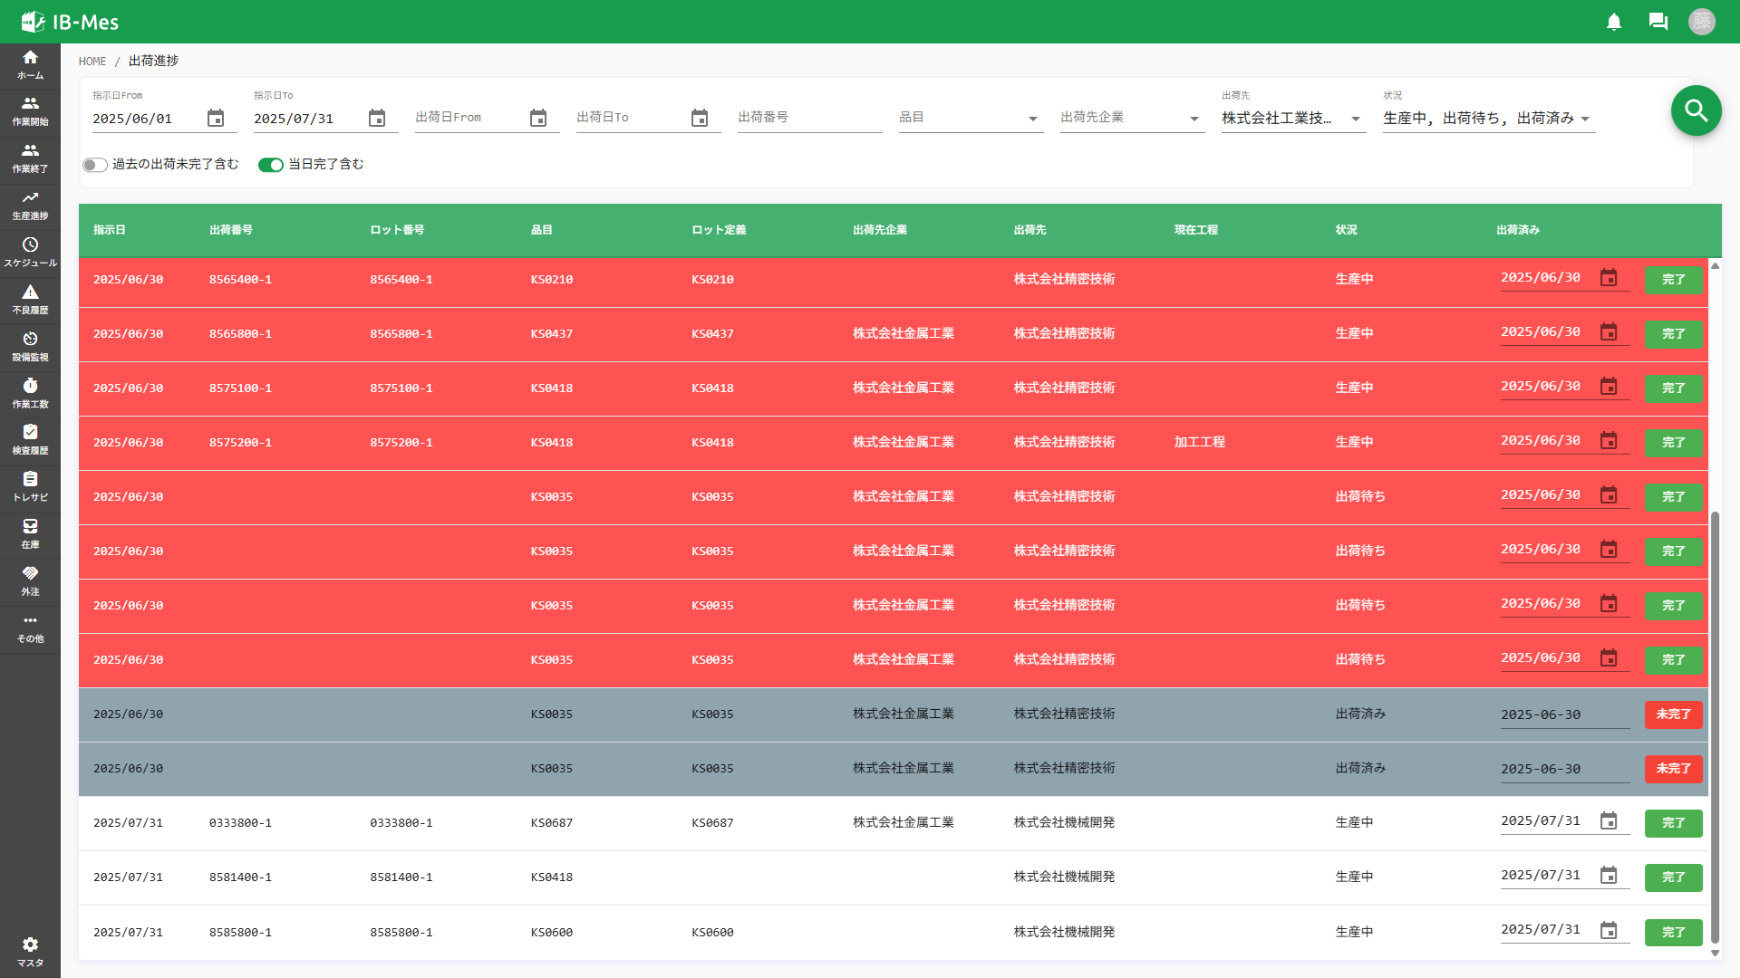
Task: Open calendar picker for 指示日From
Action: [x=216, y=119]
